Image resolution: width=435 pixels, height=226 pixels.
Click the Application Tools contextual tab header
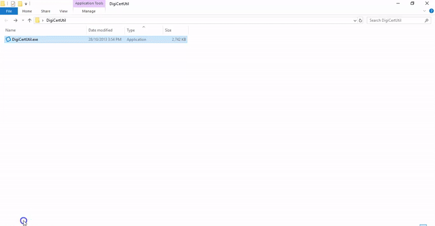[89, 3]
